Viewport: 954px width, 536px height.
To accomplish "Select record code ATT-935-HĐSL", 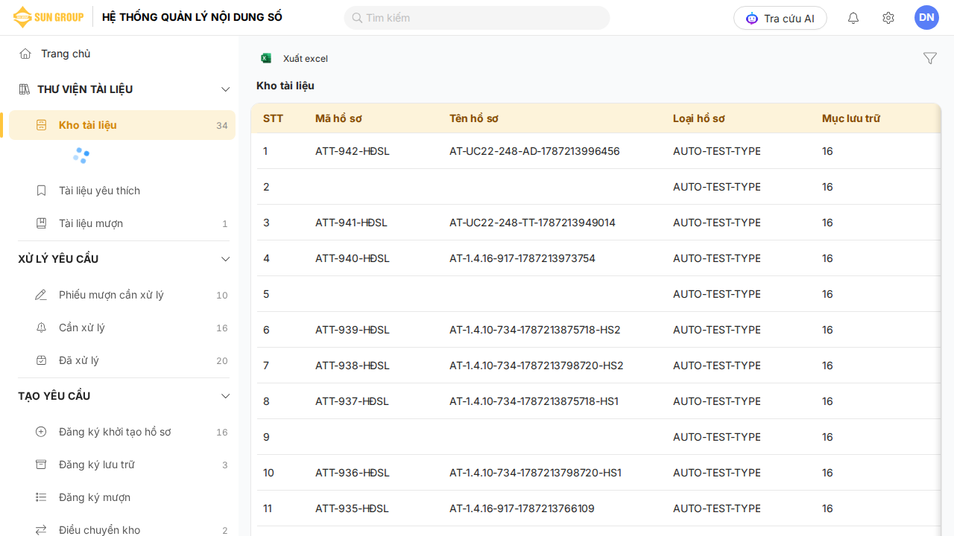I will (353, 508).
